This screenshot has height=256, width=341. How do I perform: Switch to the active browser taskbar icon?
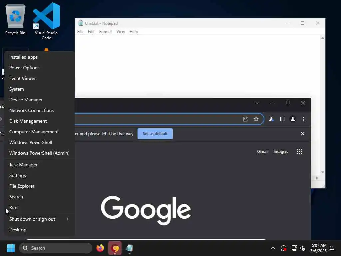coord(115,248)
